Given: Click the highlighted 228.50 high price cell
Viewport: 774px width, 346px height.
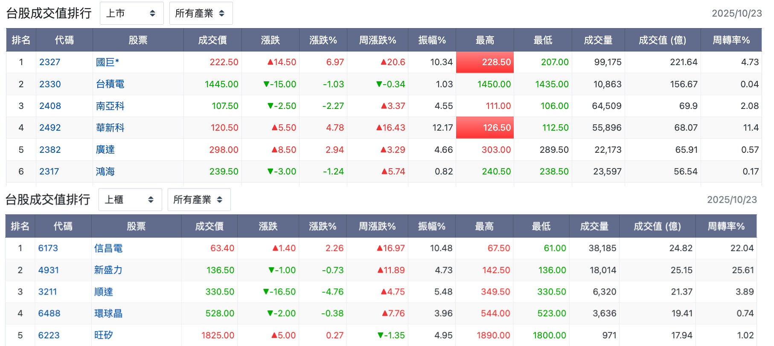Looking at the screenshot, I should tap(485, 62).
